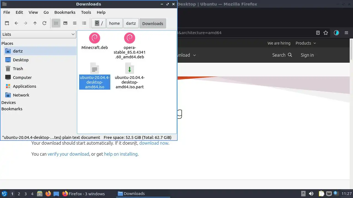Open a new tab in file manager

pos(7,23)
